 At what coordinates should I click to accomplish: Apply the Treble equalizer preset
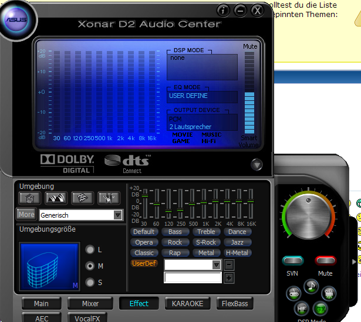(206, 232)
